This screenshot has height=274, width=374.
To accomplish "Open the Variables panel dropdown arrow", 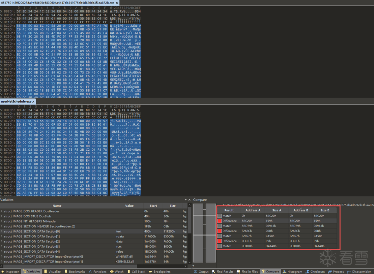I will 186,200.
